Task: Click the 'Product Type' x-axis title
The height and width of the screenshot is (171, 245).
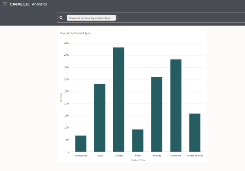Action: (138, 160)
